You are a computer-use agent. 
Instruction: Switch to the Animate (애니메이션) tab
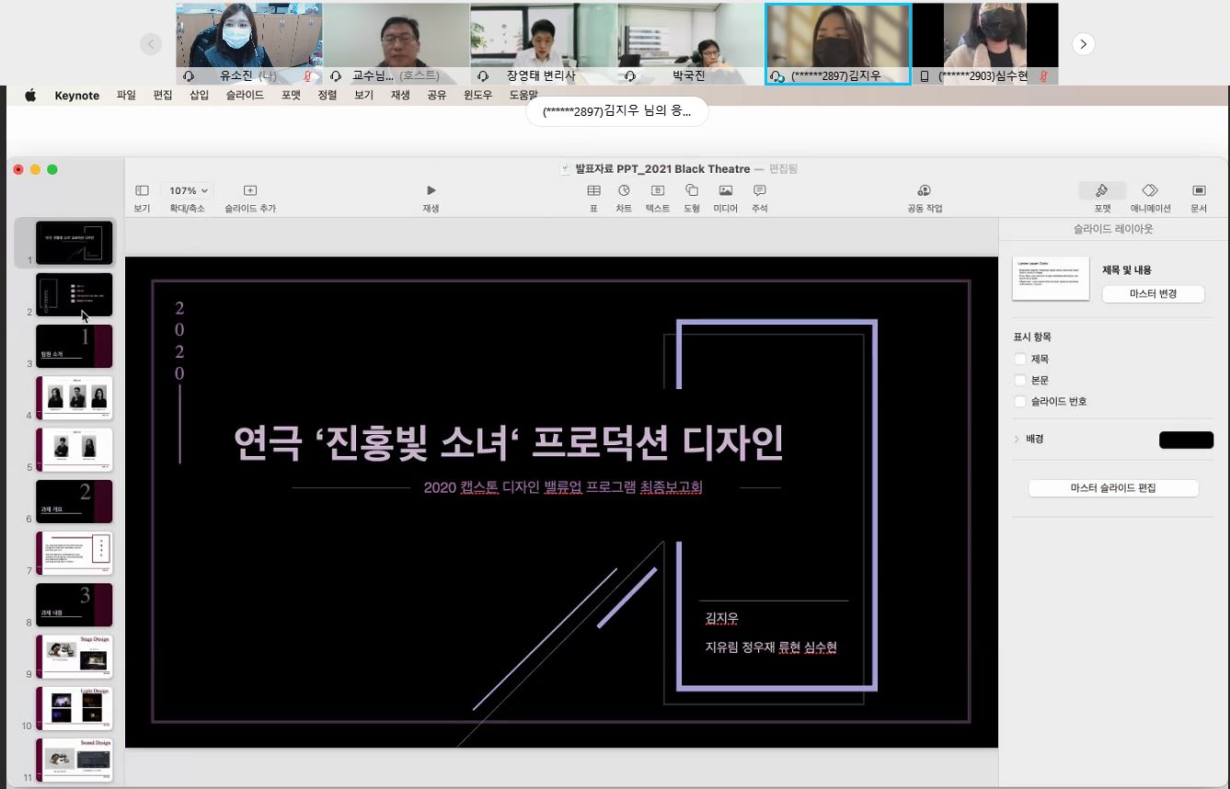click(1150, 191)
